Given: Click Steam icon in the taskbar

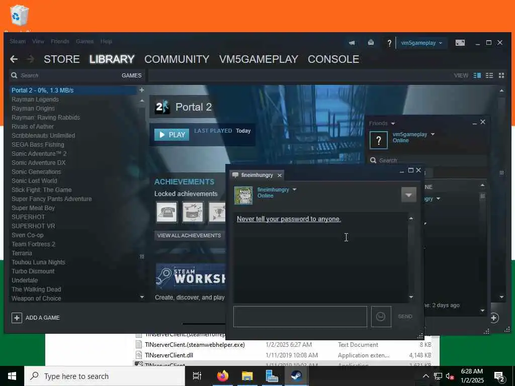Looking at the screenshot, I should [x=297, y=376].
